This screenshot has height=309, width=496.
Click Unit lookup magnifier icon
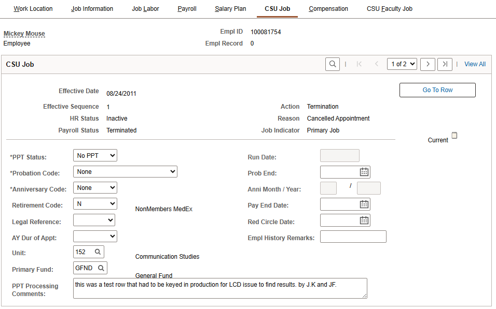pyautogui.click(x=98, y=252)
